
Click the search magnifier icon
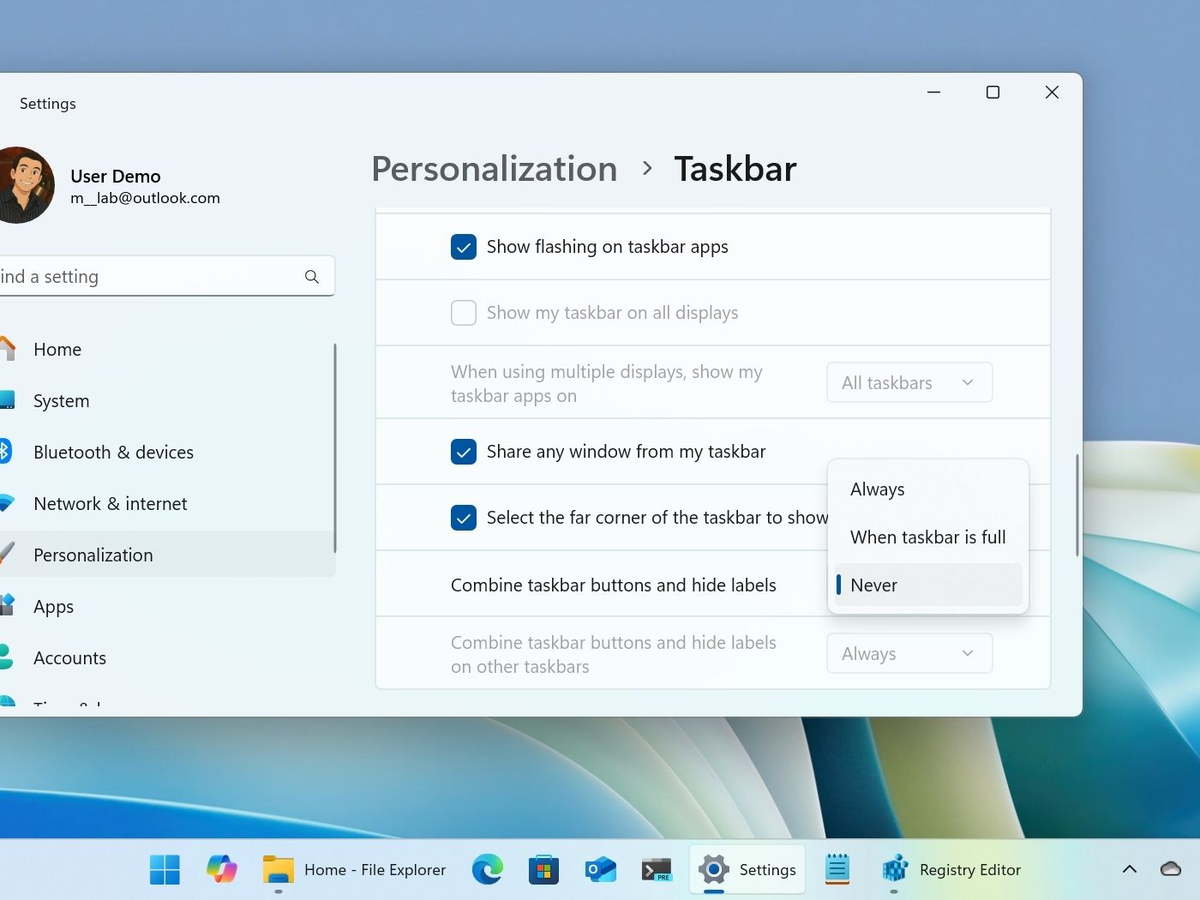pyautogui.click(x=312, y=277)
